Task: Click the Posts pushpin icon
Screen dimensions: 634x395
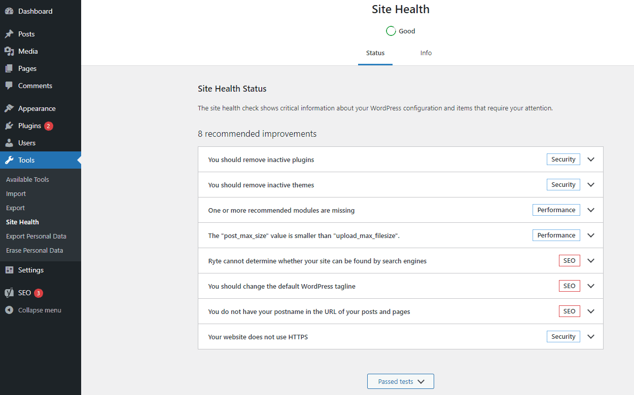Action: (9, 34)
